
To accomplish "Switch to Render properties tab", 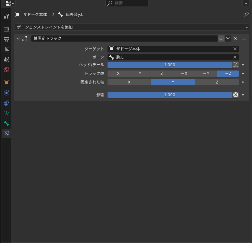I will [7, 29].
